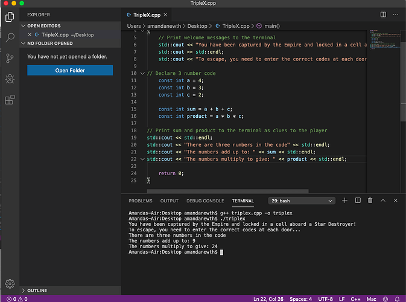Viewport: 406px width, 302px height.
Task: Open editor More Actions ellipsis
Action: (396, 14)
